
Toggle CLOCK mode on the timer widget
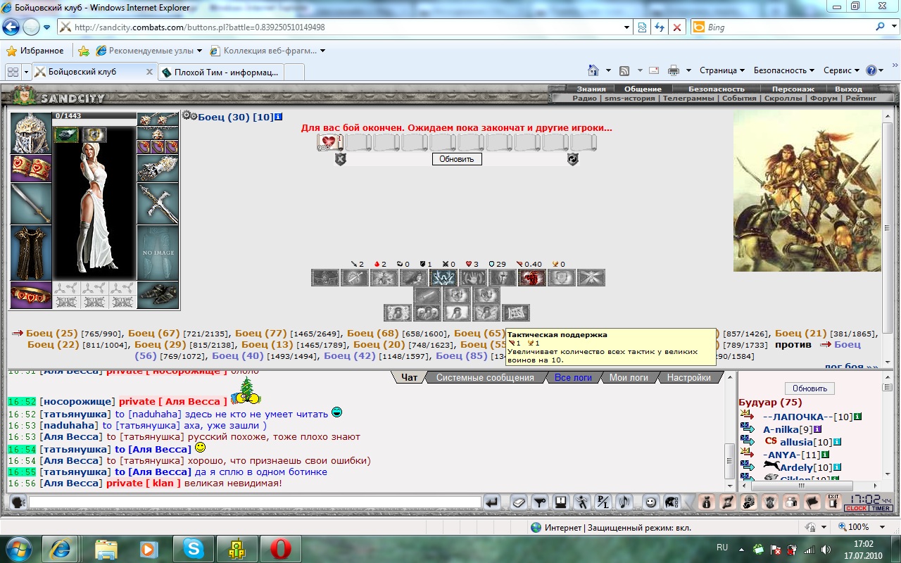(x=856, y=508)
